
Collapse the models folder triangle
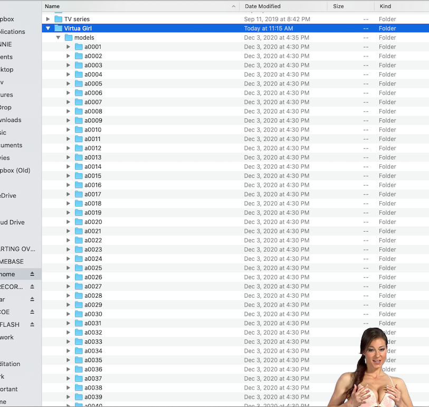[x=58, y=37]
